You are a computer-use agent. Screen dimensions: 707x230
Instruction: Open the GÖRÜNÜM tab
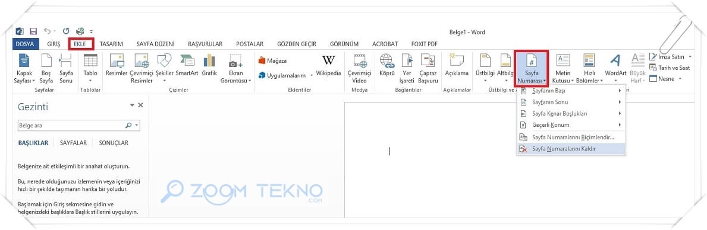[344, 44]
